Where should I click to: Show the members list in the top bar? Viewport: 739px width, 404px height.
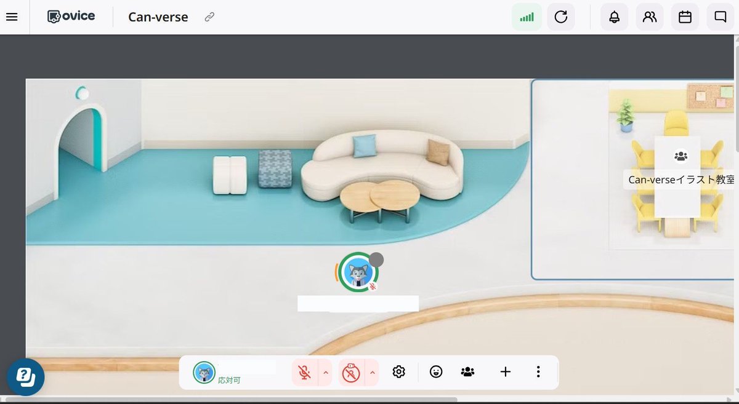tap(649, 17)
